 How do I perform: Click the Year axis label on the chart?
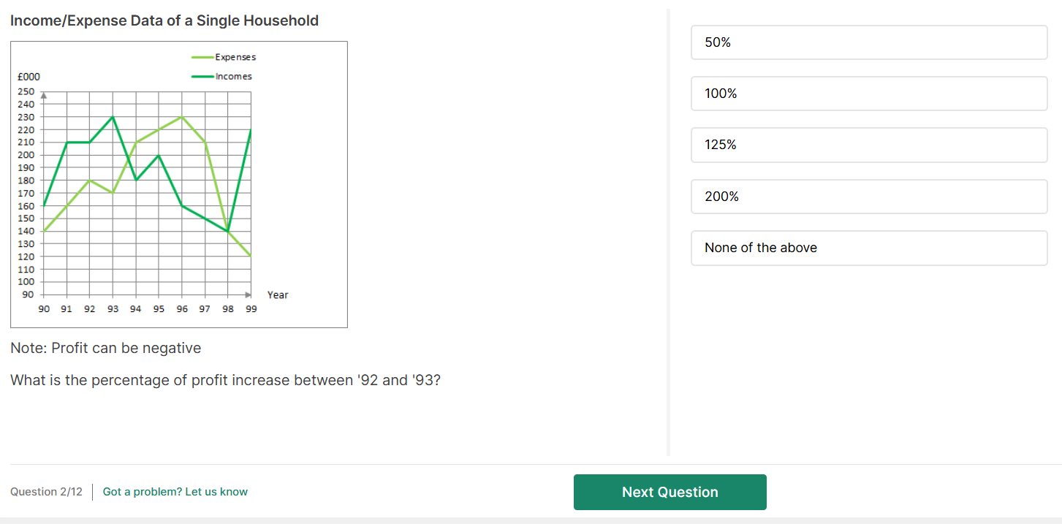pyautogui.click(x=278, y=295)
